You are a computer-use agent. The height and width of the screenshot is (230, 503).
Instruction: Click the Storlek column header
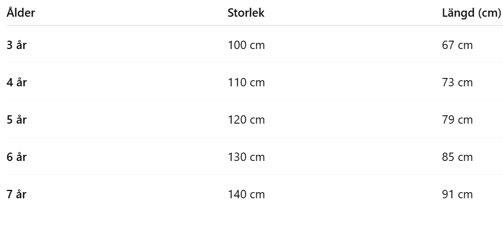pyautogui.click(x=246, y=13)
